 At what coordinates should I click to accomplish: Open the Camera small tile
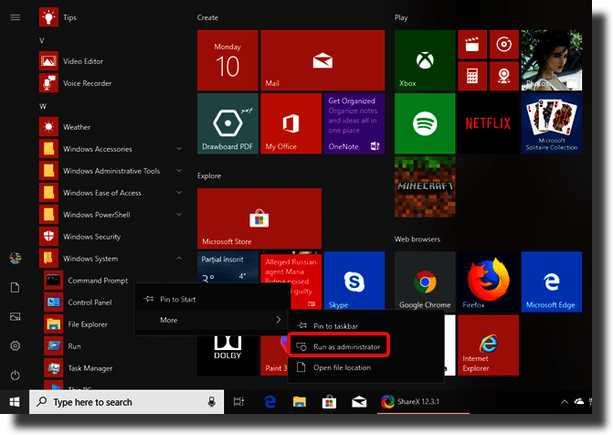504,76
